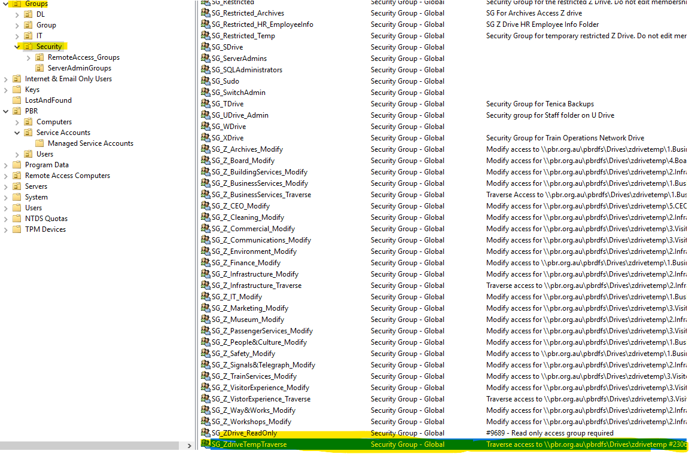The width and height of the screenshot is (689, 454).
Task: Collapse the Security tree node
Action: tap(17, 47)
